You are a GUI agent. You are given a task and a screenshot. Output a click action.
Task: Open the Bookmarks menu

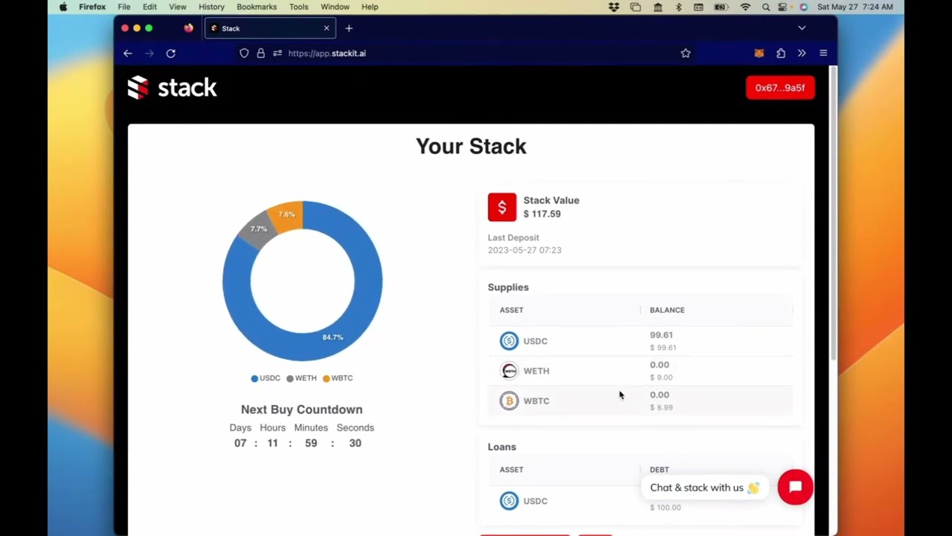[257, 7]
